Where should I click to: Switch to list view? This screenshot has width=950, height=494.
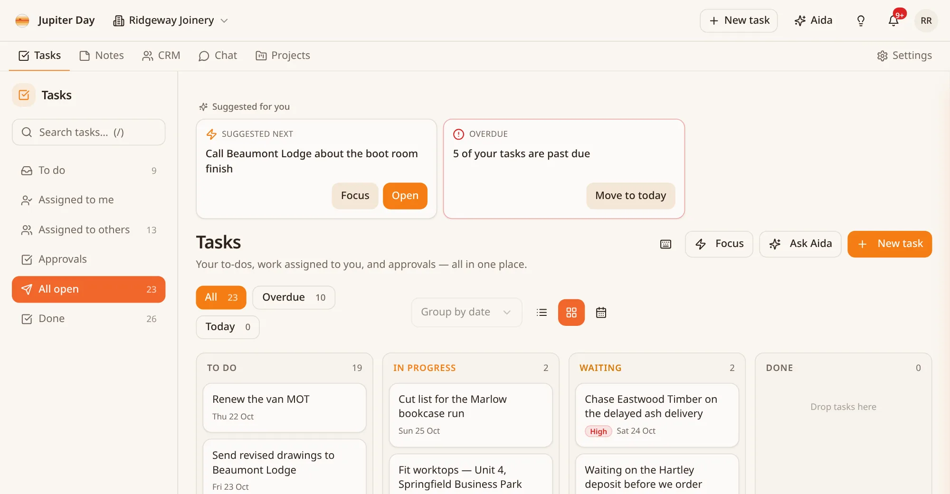[x=541, y=313]
